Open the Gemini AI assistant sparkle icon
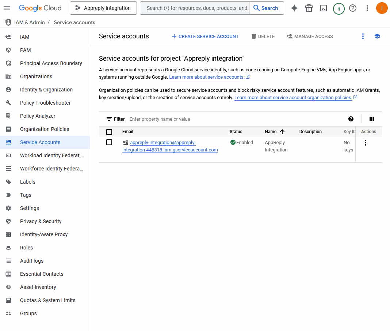390x331 pixels. point(294,8)
